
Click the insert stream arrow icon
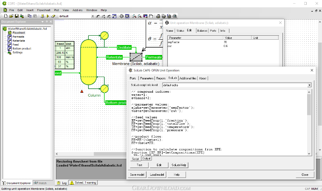(x=98, y=16)
